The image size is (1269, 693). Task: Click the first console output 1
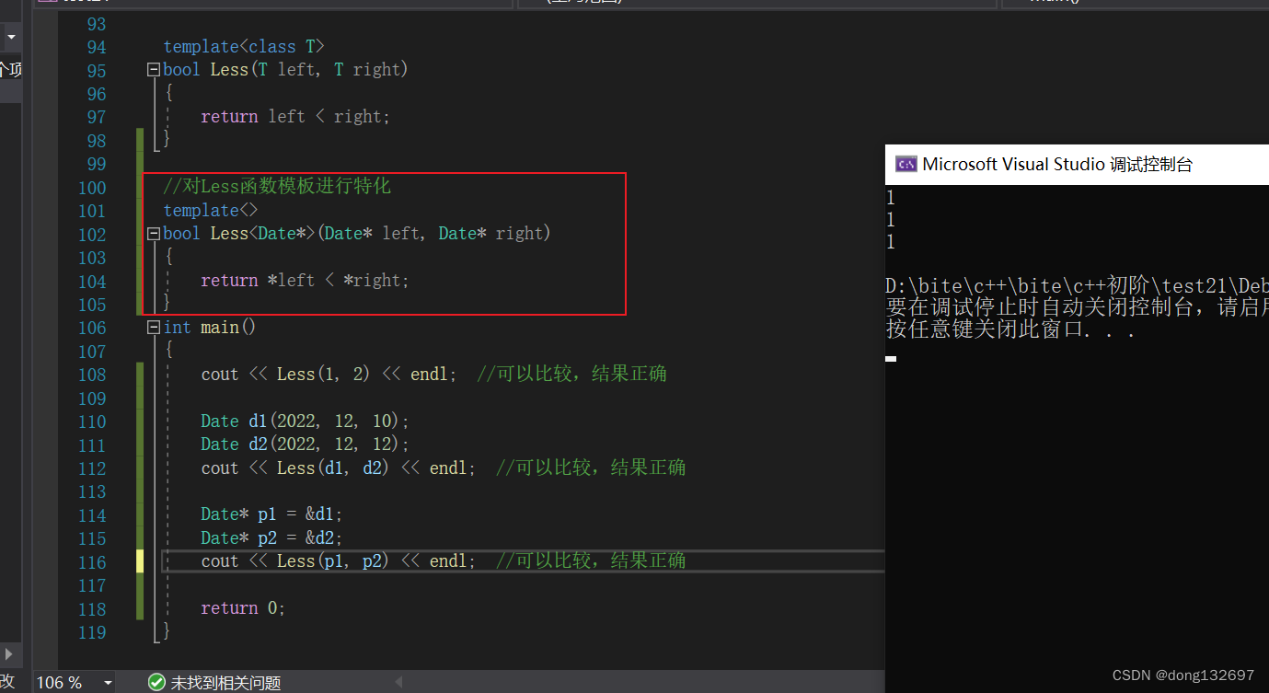pyautogui.click(x=891, y=198)
